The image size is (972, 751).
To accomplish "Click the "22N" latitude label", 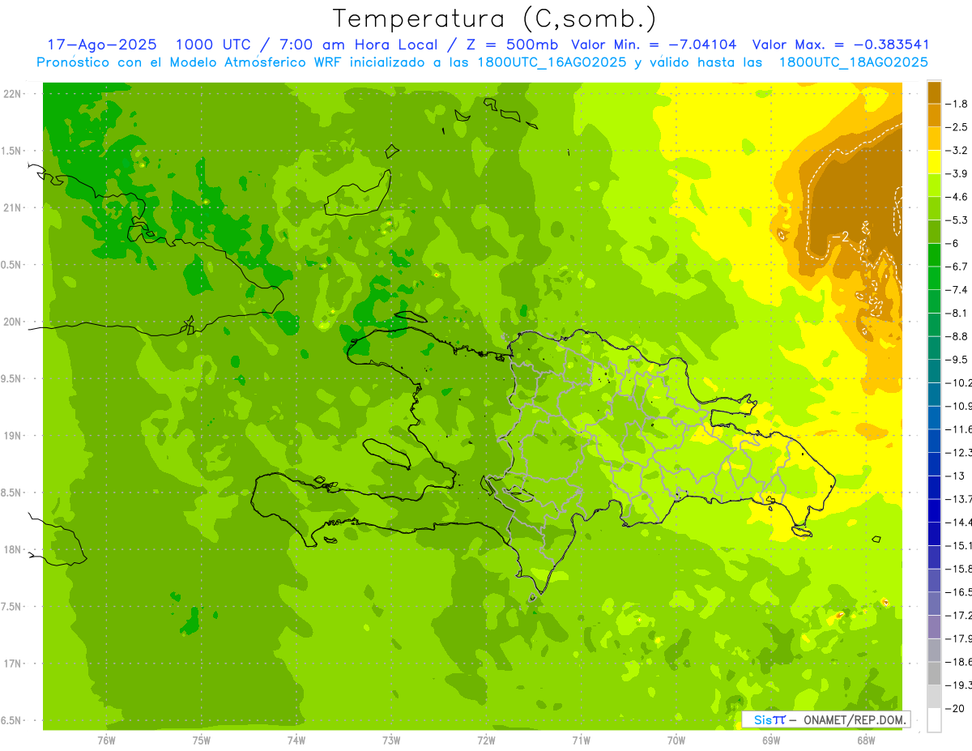I will tap(14, 94).
